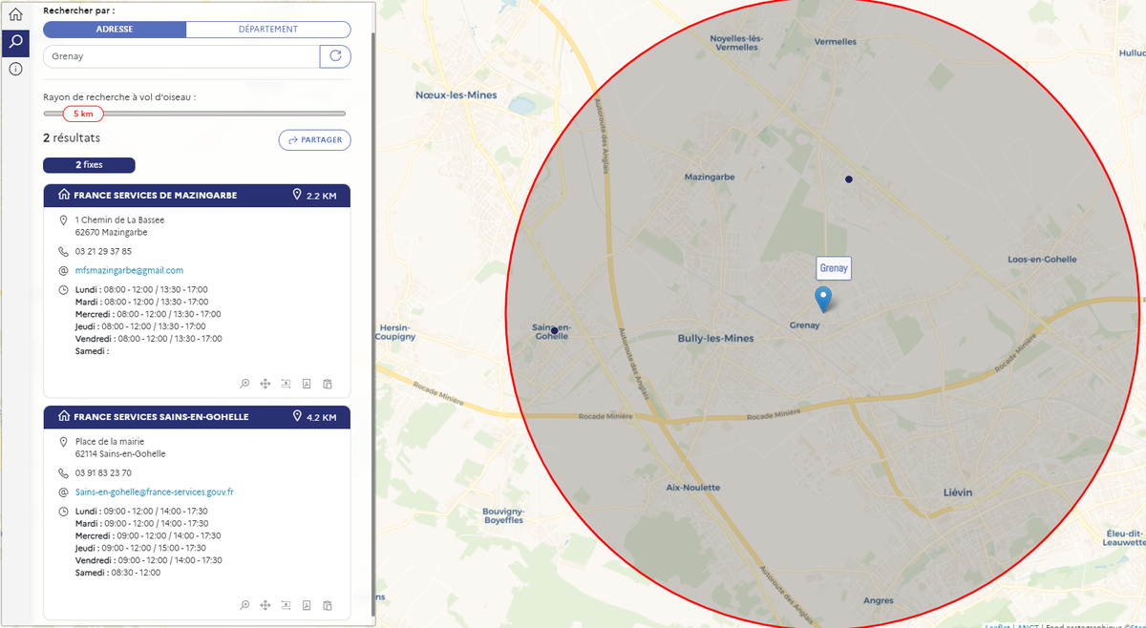The height and width of the screenshot is (628, 1146).
Task: Click the Mazingarbe Lundi opening hours row
Action: pyautogui.click(x=141, y=289)
